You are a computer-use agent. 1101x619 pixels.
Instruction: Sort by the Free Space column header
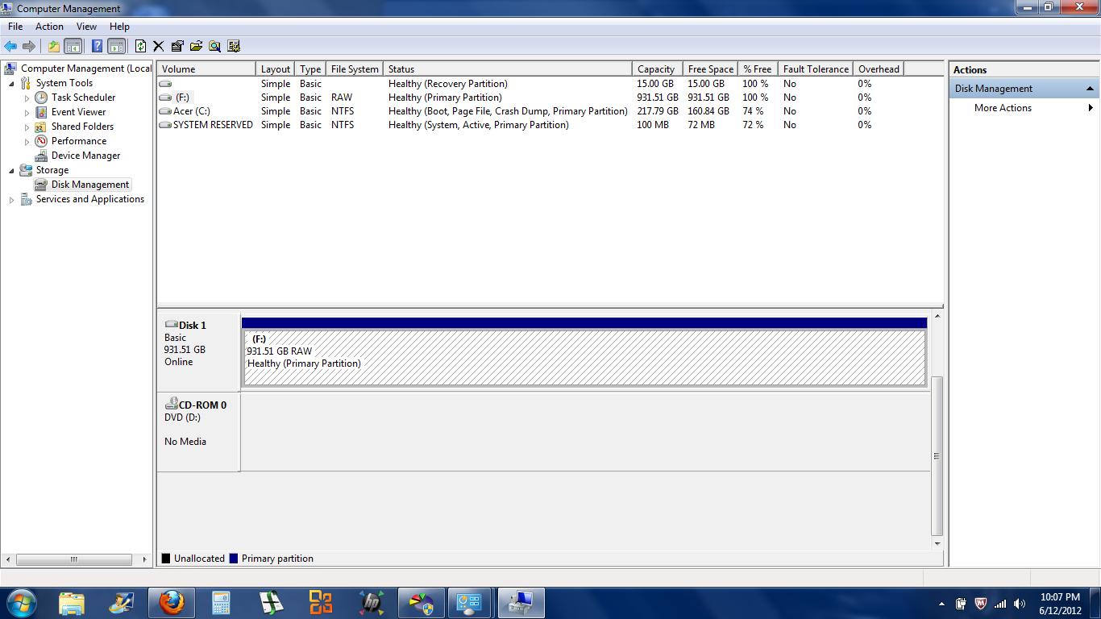point(711,69)
